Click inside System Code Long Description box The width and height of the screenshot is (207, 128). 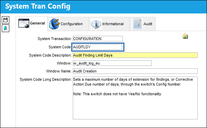tap(135, 98)
